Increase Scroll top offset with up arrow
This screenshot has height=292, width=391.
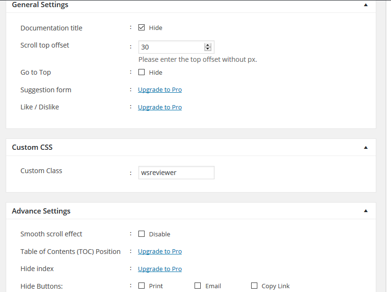208,45
